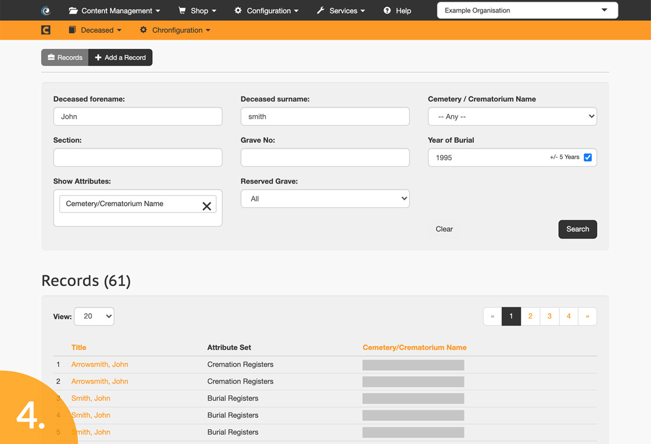651x444 pixels.
Task: Open second Arrowsmith, John record
Action: point(99,382)
